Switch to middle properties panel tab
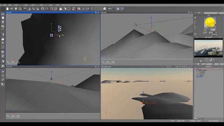This screenshot has width=224, height=126. point(209,13)
